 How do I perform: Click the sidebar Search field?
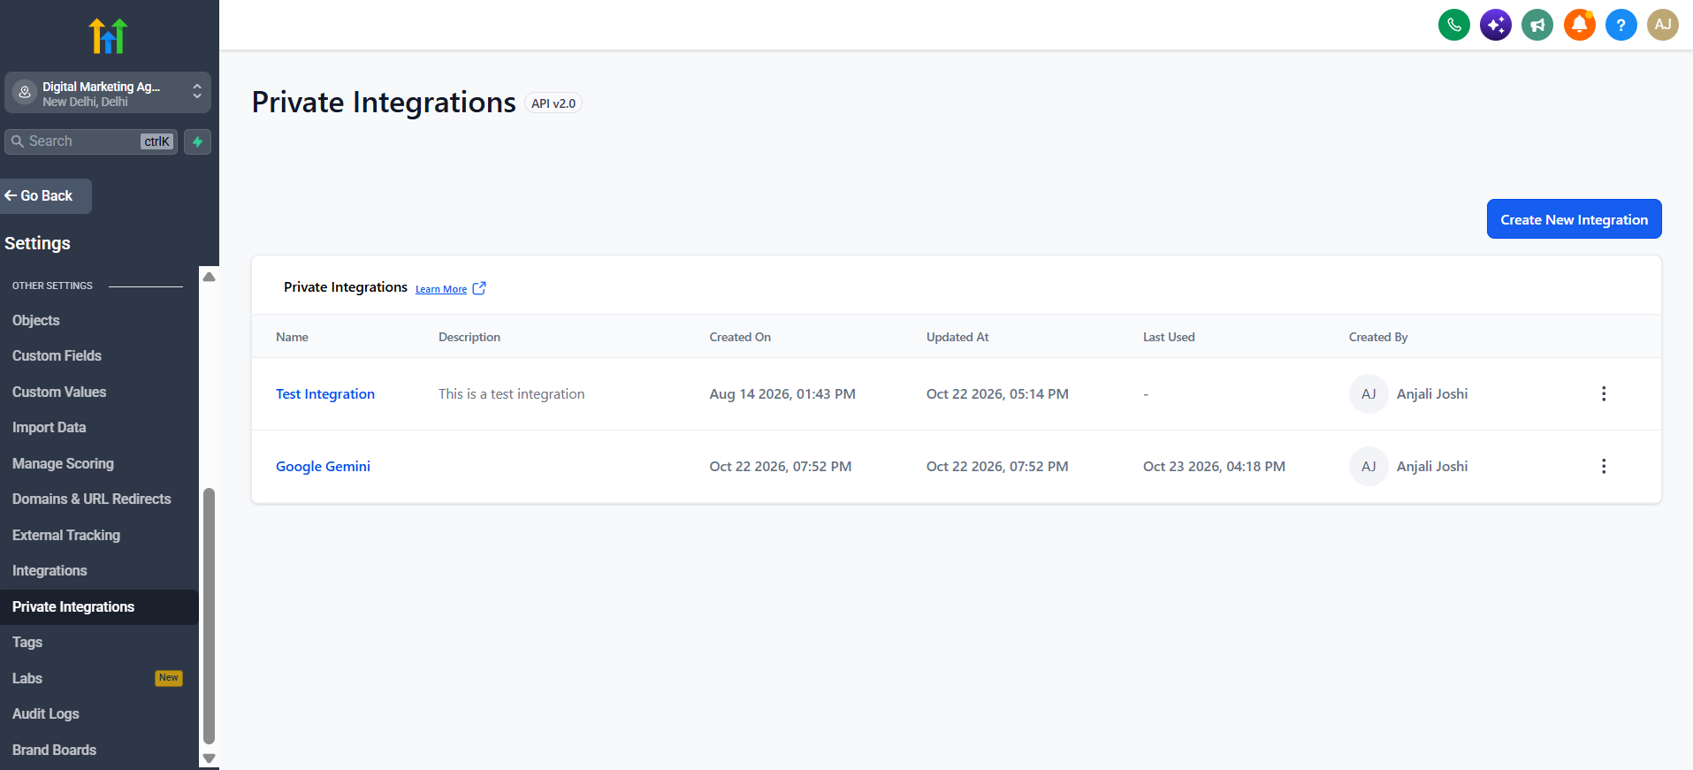91,141
